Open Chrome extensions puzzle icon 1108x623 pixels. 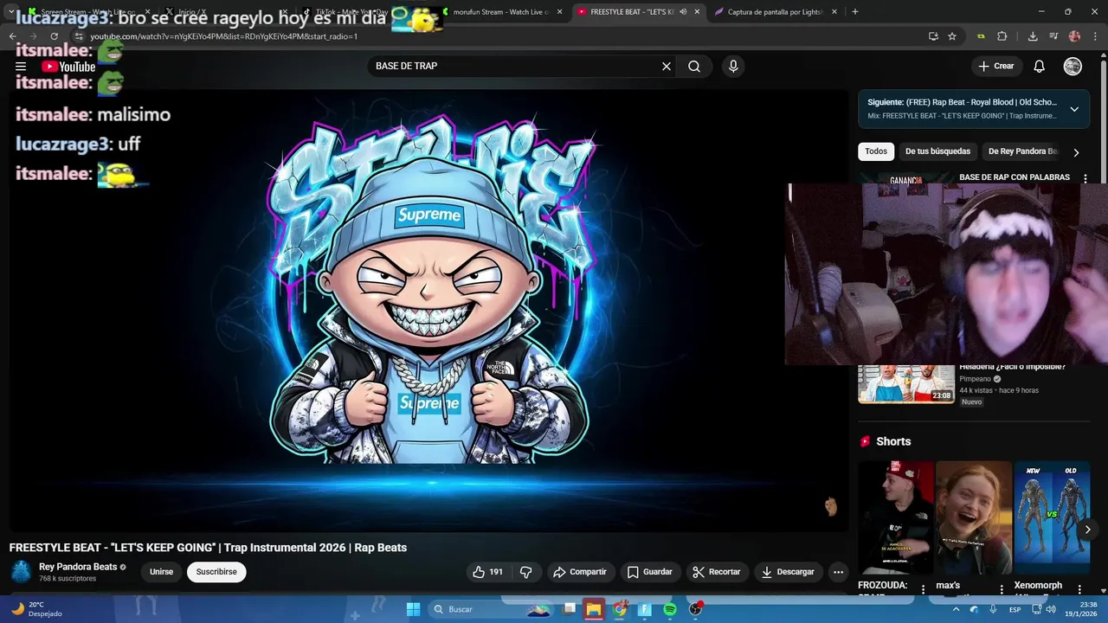pyautogui.click(x=1002, y=36)
